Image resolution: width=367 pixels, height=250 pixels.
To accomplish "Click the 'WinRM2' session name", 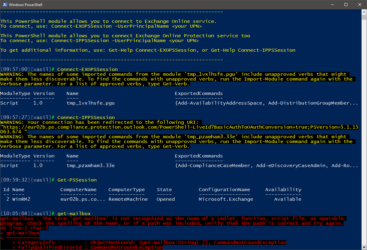I will [21, 199].
